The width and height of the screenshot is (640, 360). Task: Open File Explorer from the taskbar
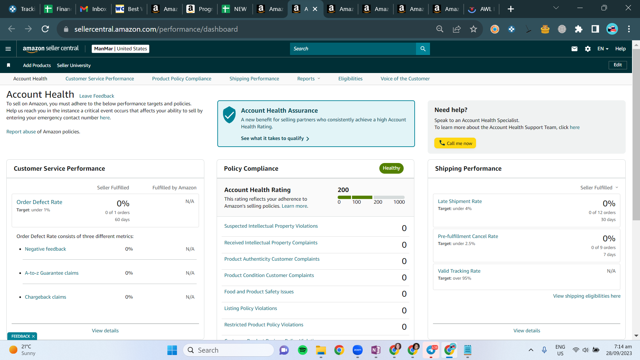[321, 350]
